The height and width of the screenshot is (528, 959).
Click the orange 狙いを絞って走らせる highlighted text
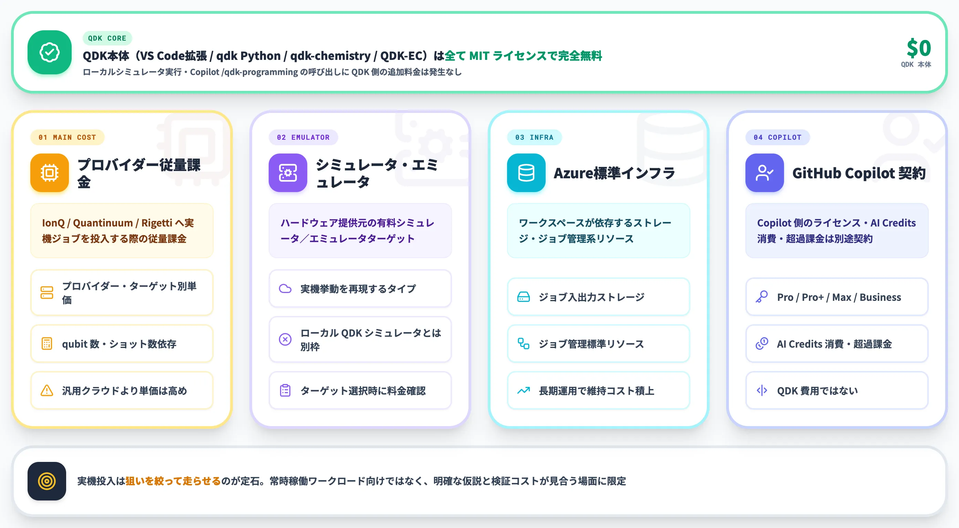coord(173,481)
